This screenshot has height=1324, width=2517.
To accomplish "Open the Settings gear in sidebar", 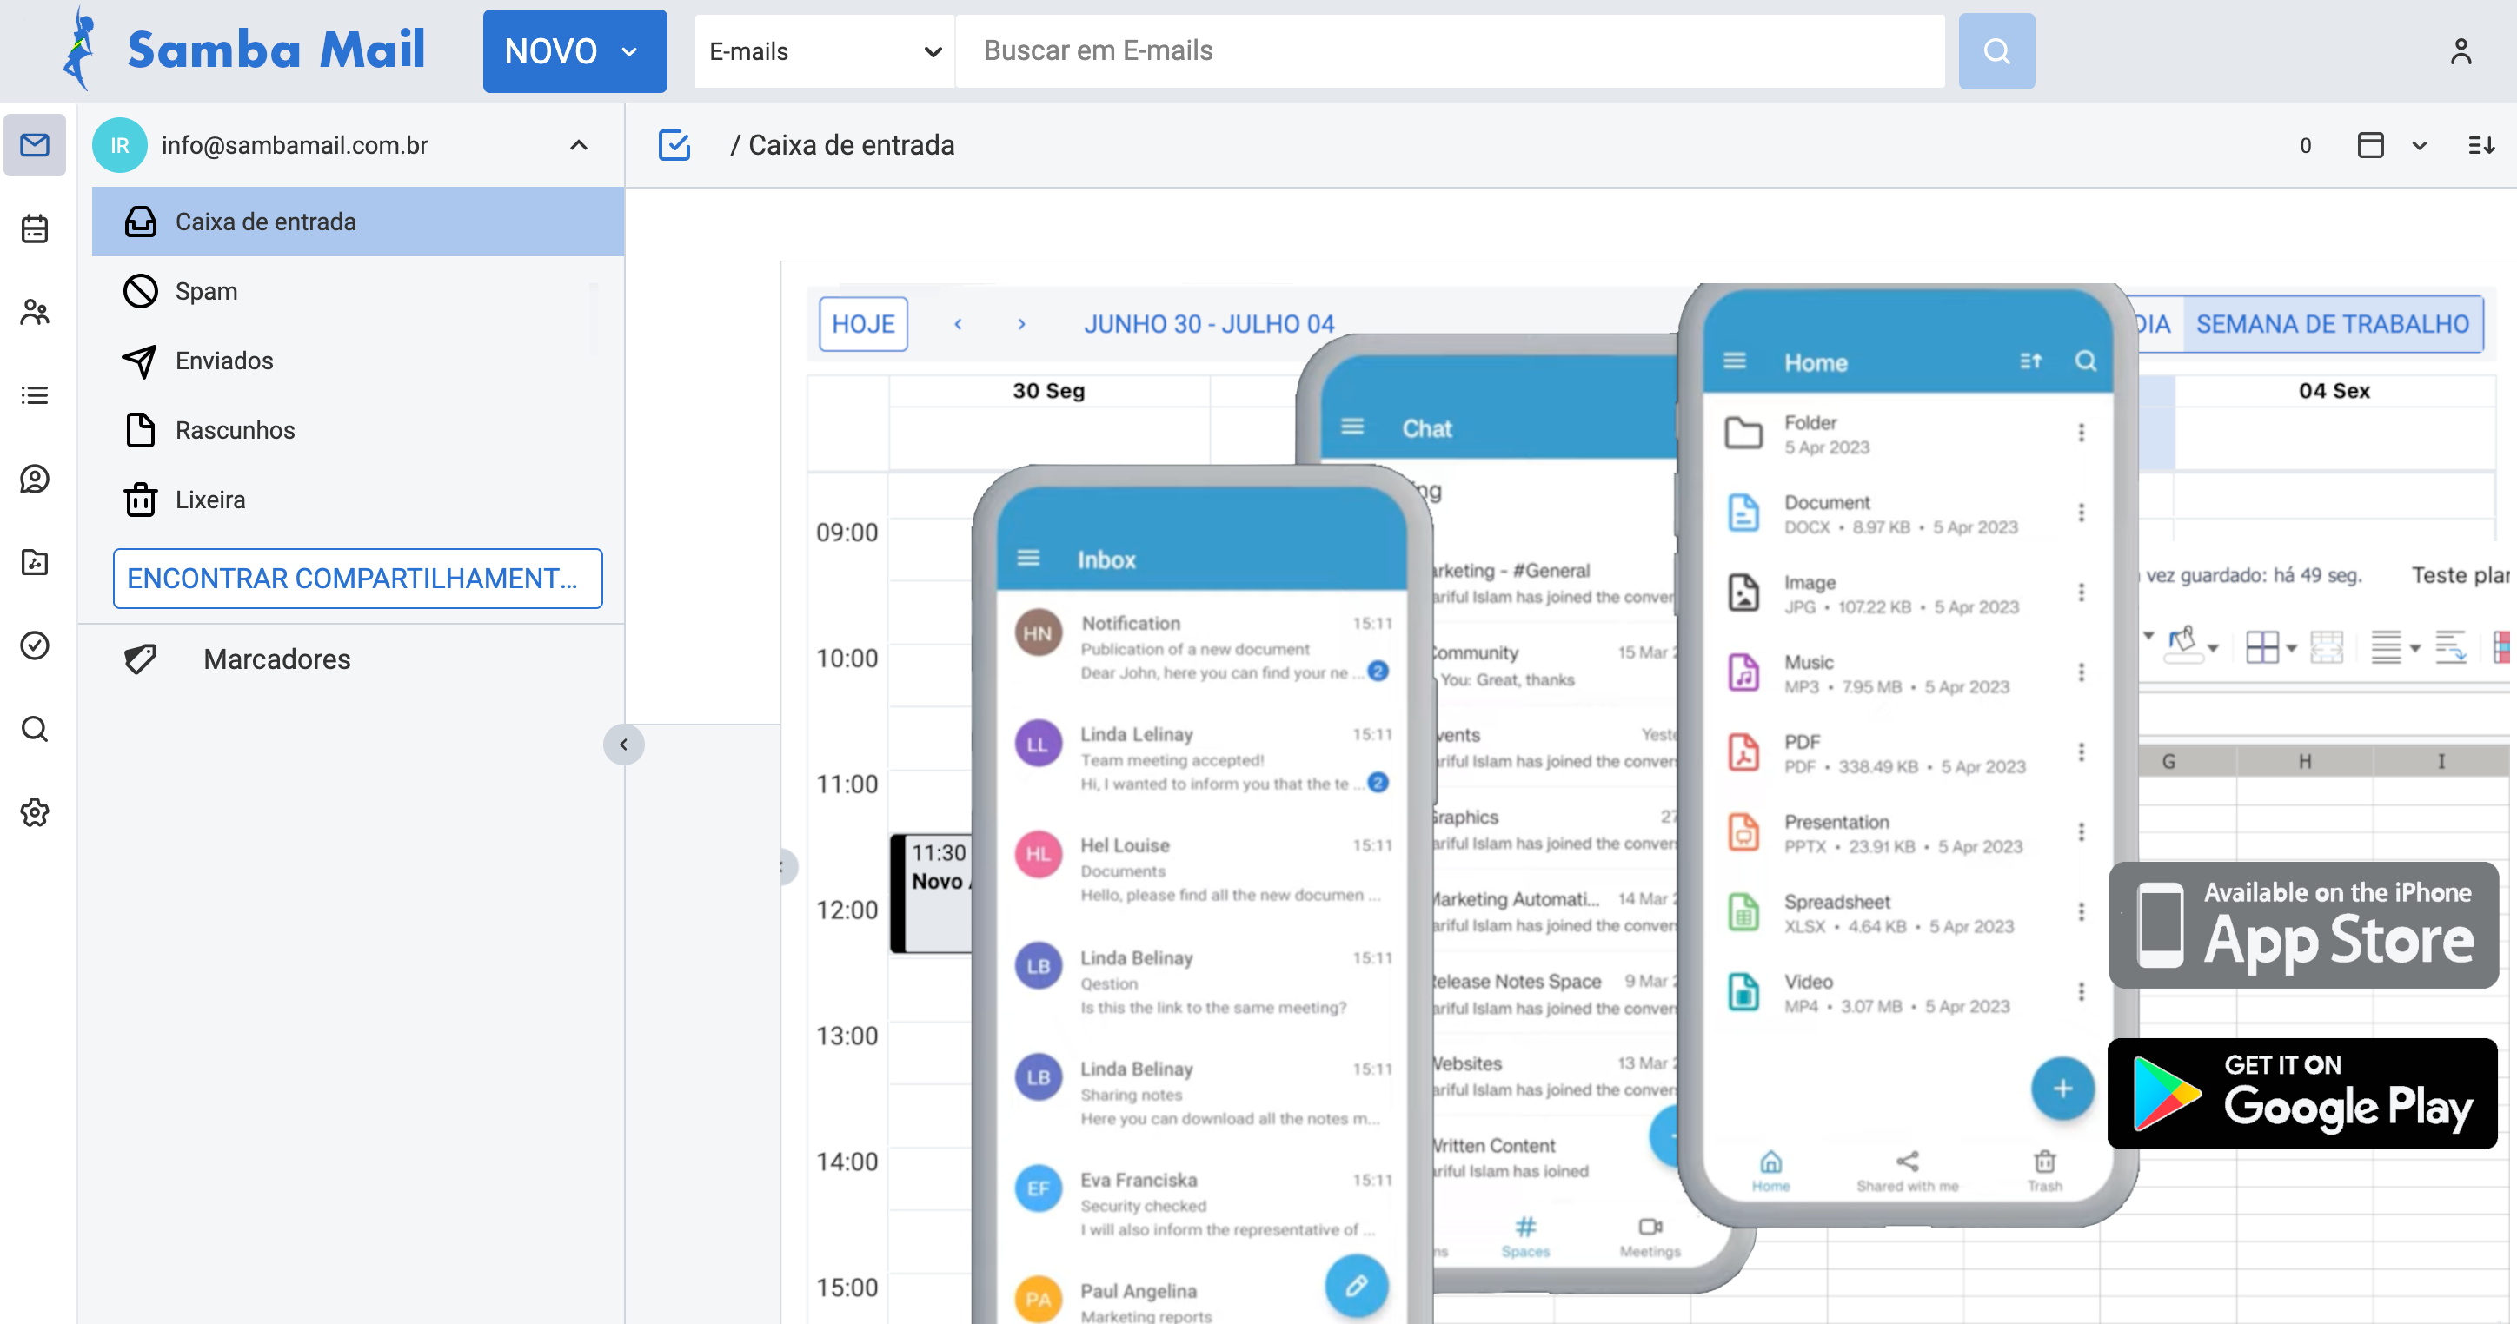I will pyautogui.click(x=34, y=812).
